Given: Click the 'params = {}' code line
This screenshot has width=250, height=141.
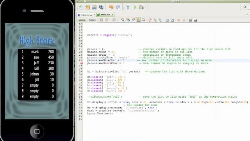Looking at the screenshot, I should coord(96,49).
